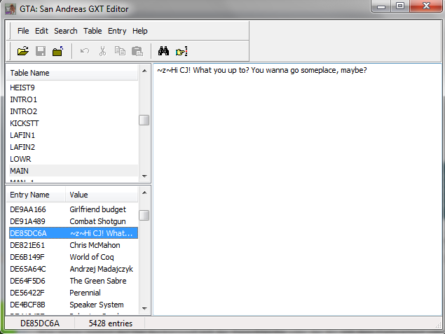The width and height of the screenshot is (445, 334).
Task: Maximize the GXT Editor window
Action: tap(400, 6)
